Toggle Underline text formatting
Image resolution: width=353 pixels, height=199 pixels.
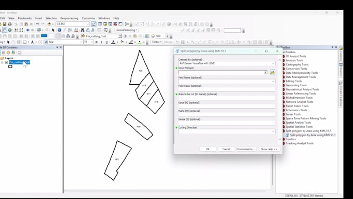[x=106, y=42]
